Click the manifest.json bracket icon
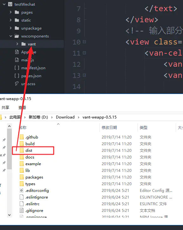Screen dimensions: 183x230 (17, 68)
